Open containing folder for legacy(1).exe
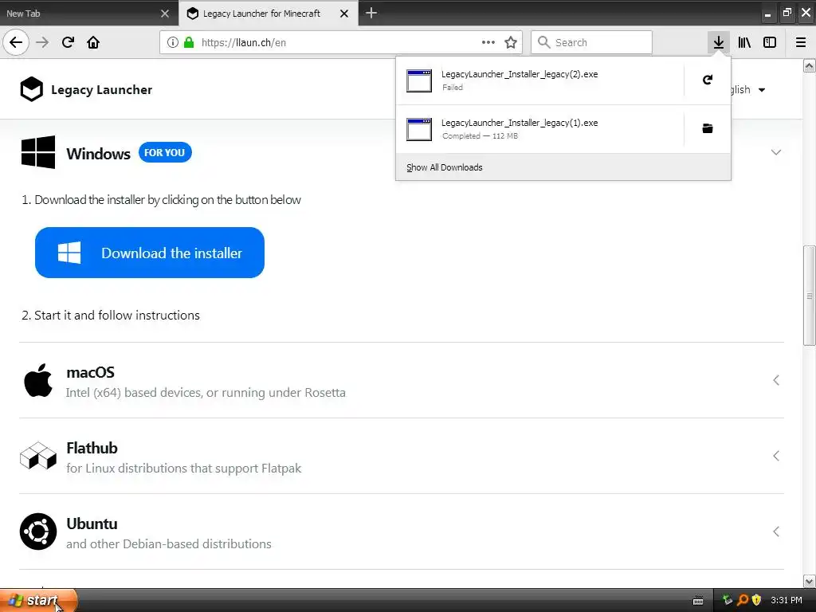Viewport: 816px width, 612px height. (x=708, y=128)
